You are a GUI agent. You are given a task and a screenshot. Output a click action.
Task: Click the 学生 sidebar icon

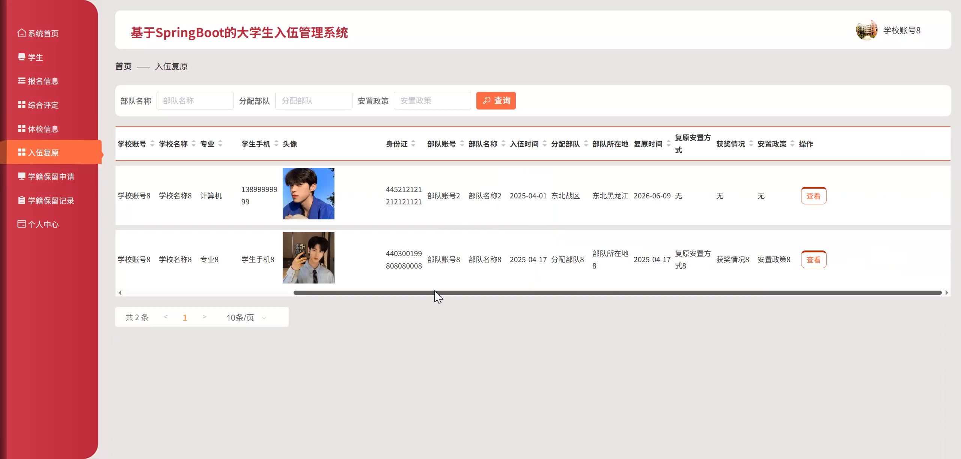point(21,57)
